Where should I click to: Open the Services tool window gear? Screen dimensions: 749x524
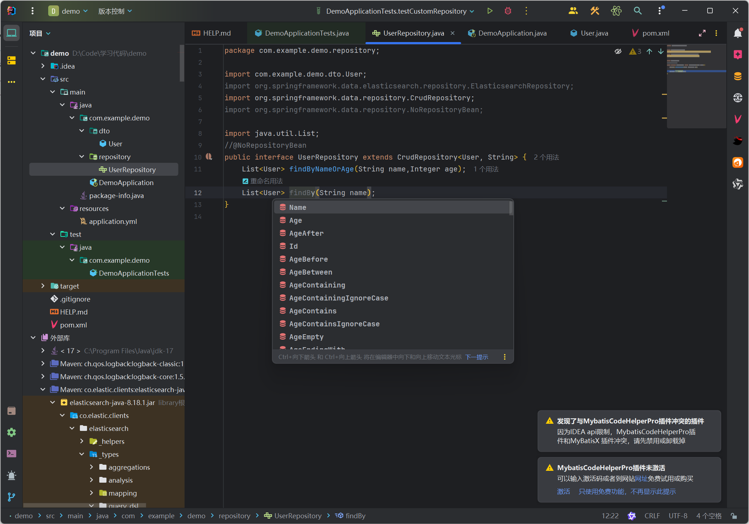(x=12, y=432)
